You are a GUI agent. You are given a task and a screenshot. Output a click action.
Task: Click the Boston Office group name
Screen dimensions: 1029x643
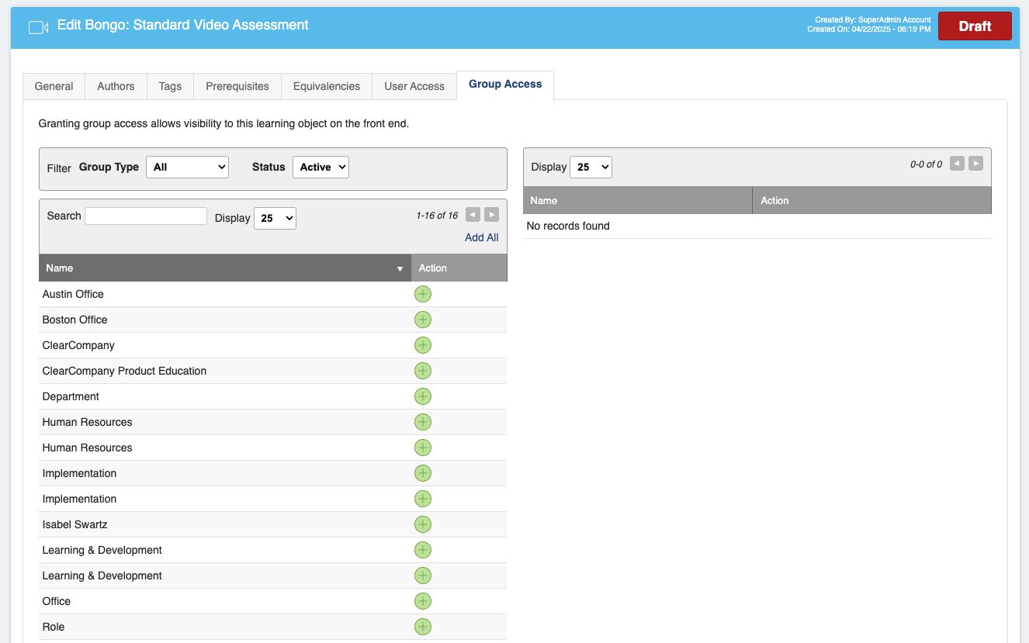point(75,320)
